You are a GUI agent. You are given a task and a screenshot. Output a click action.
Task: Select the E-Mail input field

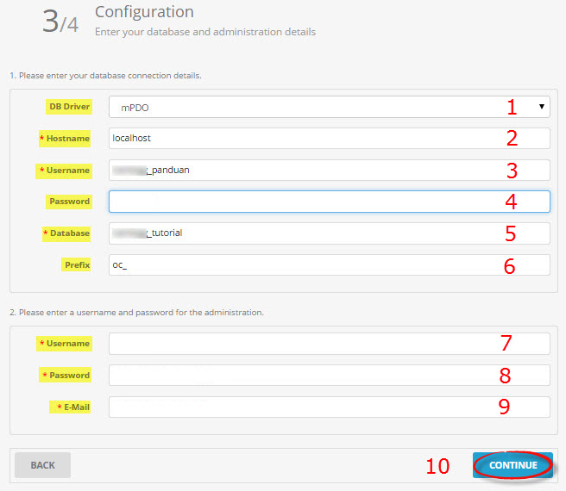pyautogui.click(x=328, y=407)
